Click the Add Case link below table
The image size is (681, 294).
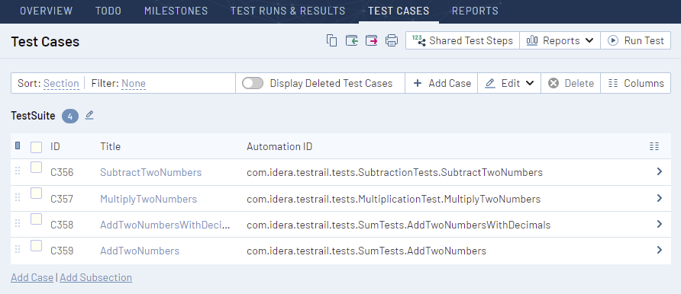click(32, 277)
